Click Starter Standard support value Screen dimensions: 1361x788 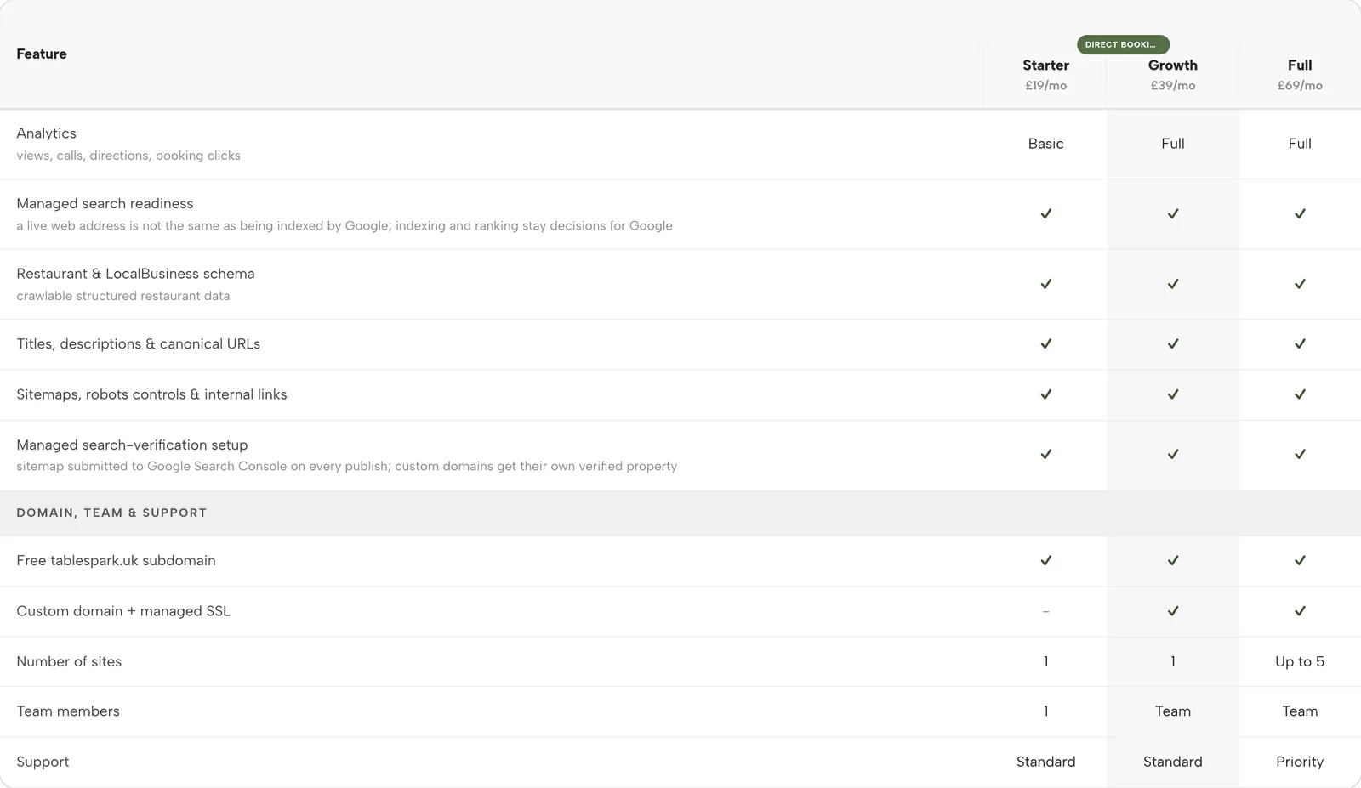coord(1045,762)
